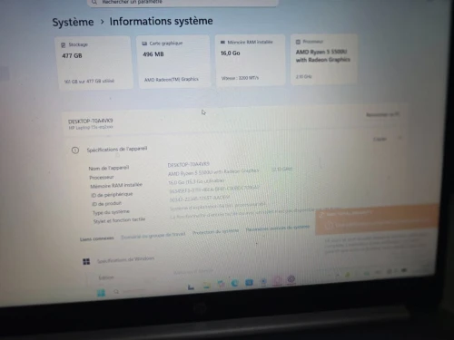The width and height of the screenshot is (454, 340).
Task: Select the 'ID de périphérique' label
Action: (112, 194)
